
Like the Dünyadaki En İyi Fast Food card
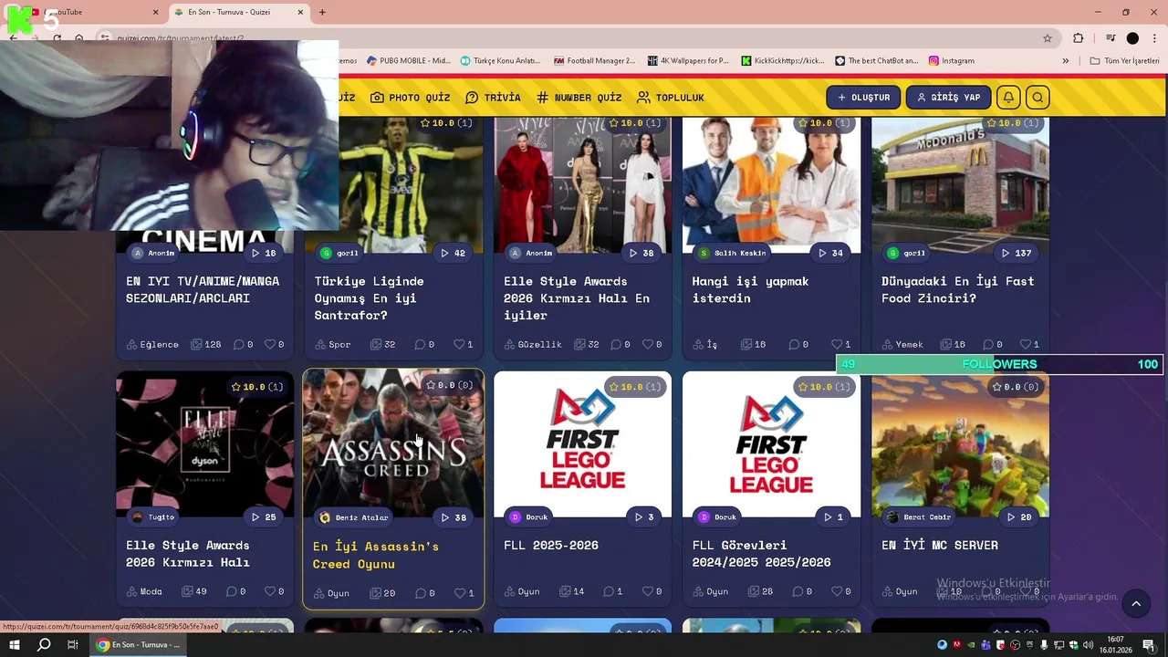tap(1029, 344)
